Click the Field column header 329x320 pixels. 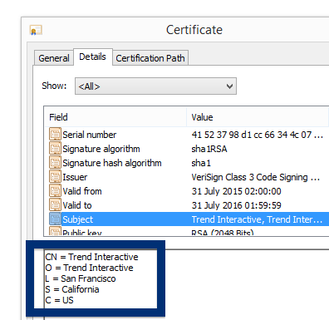(115, 117)
